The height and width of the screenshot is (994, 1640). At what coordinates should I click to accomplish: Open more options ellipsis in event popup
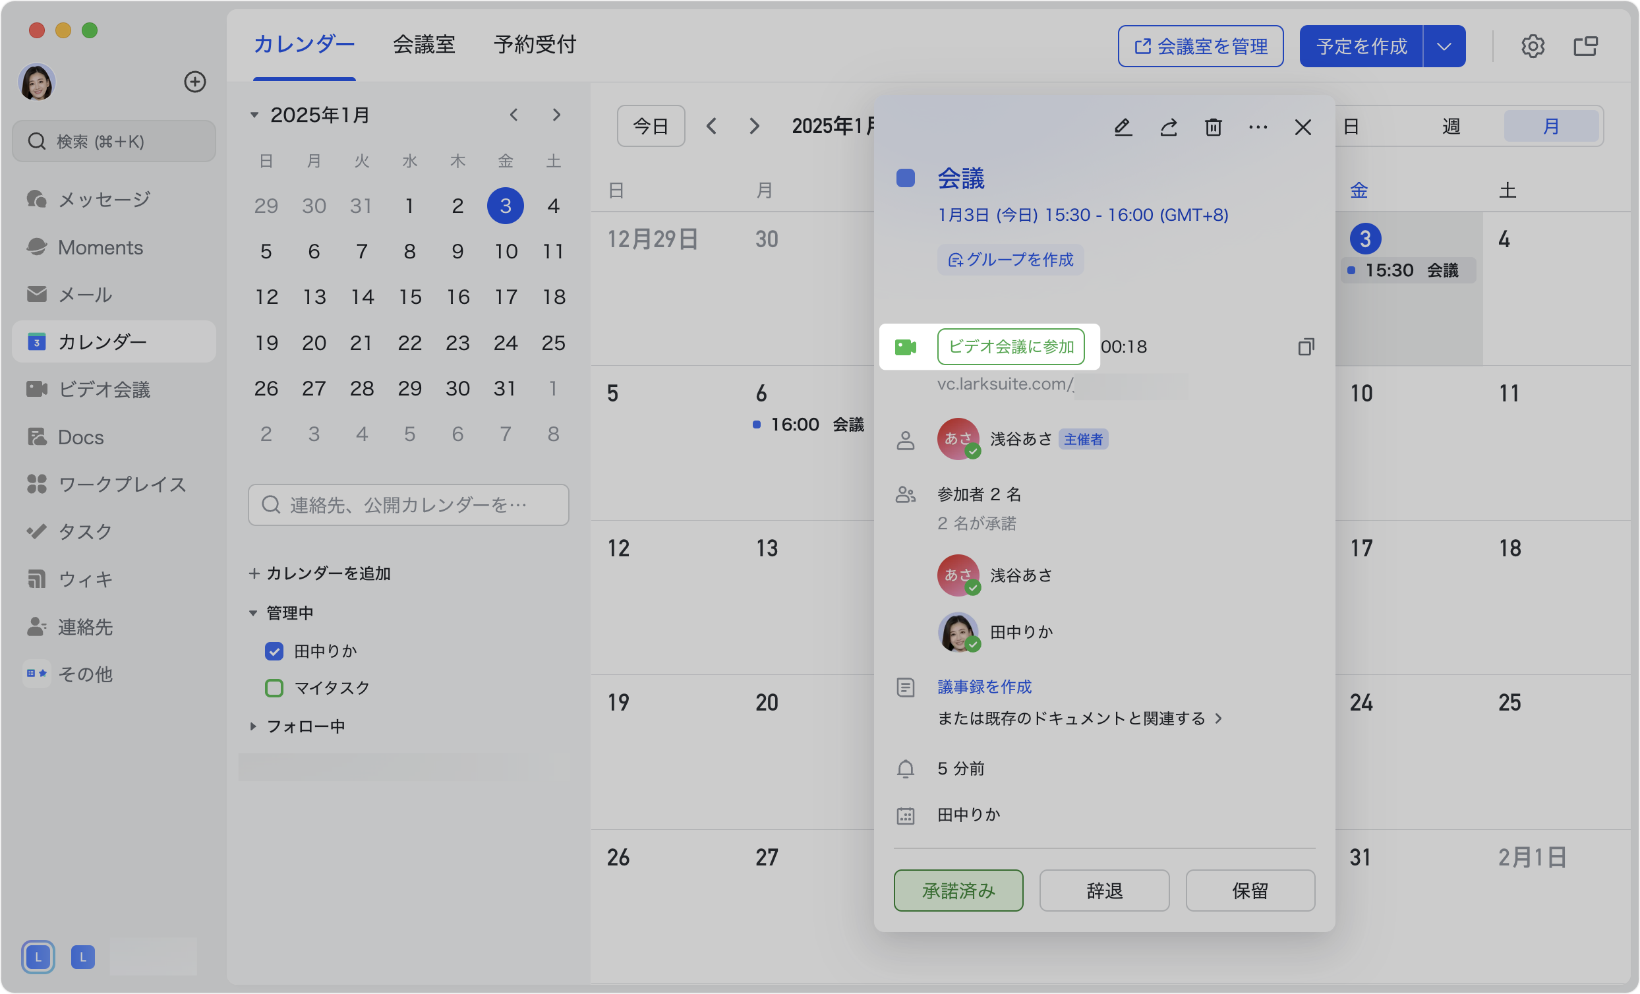(1257, 127)
